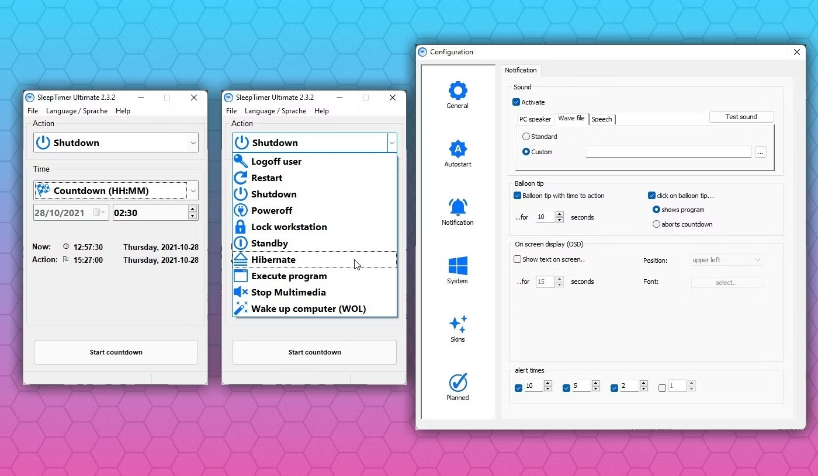The height and width of the screenshot is (476, 818).
Task: Uncheck the 5 alert time checkbox
Action: (566, 388)
